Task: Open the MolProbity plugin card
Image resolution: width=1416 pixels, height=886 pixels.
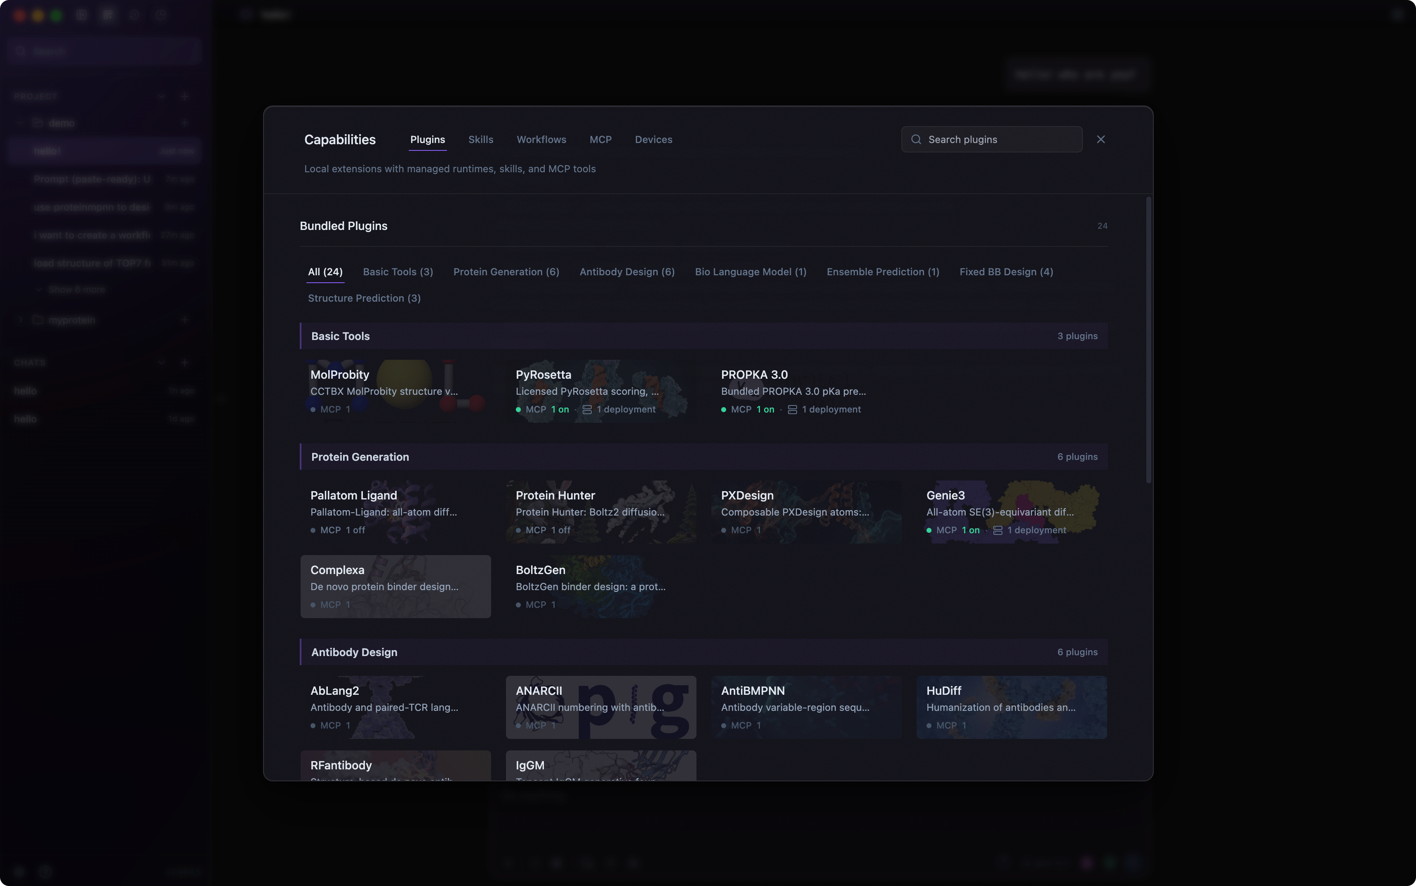Action: (396, 391)
